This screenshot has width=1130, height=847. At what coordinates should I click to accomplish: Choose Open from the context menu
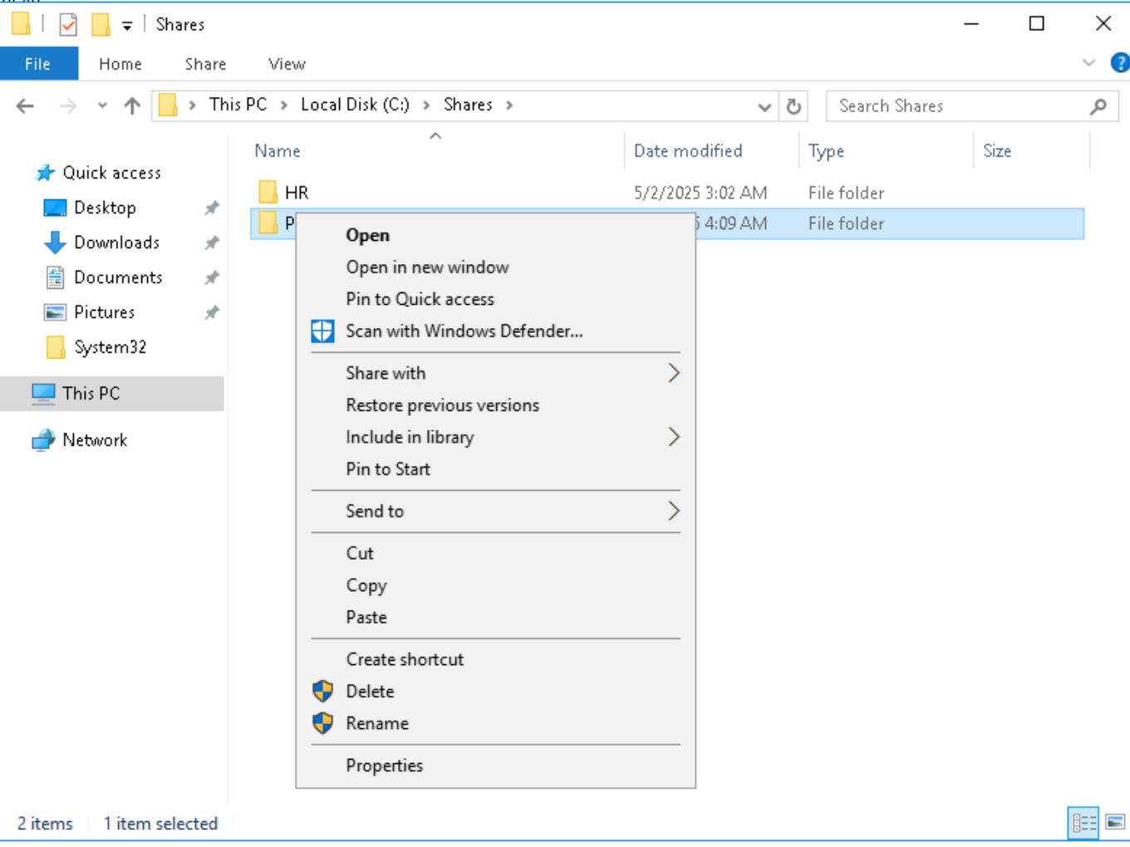click(495, 235)
